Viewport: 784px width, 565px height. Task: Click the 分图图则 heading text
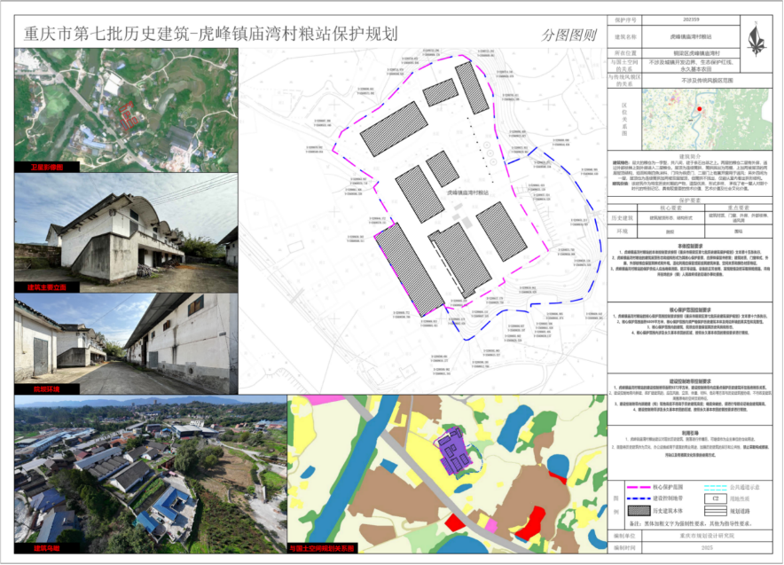tap(569, 35)
